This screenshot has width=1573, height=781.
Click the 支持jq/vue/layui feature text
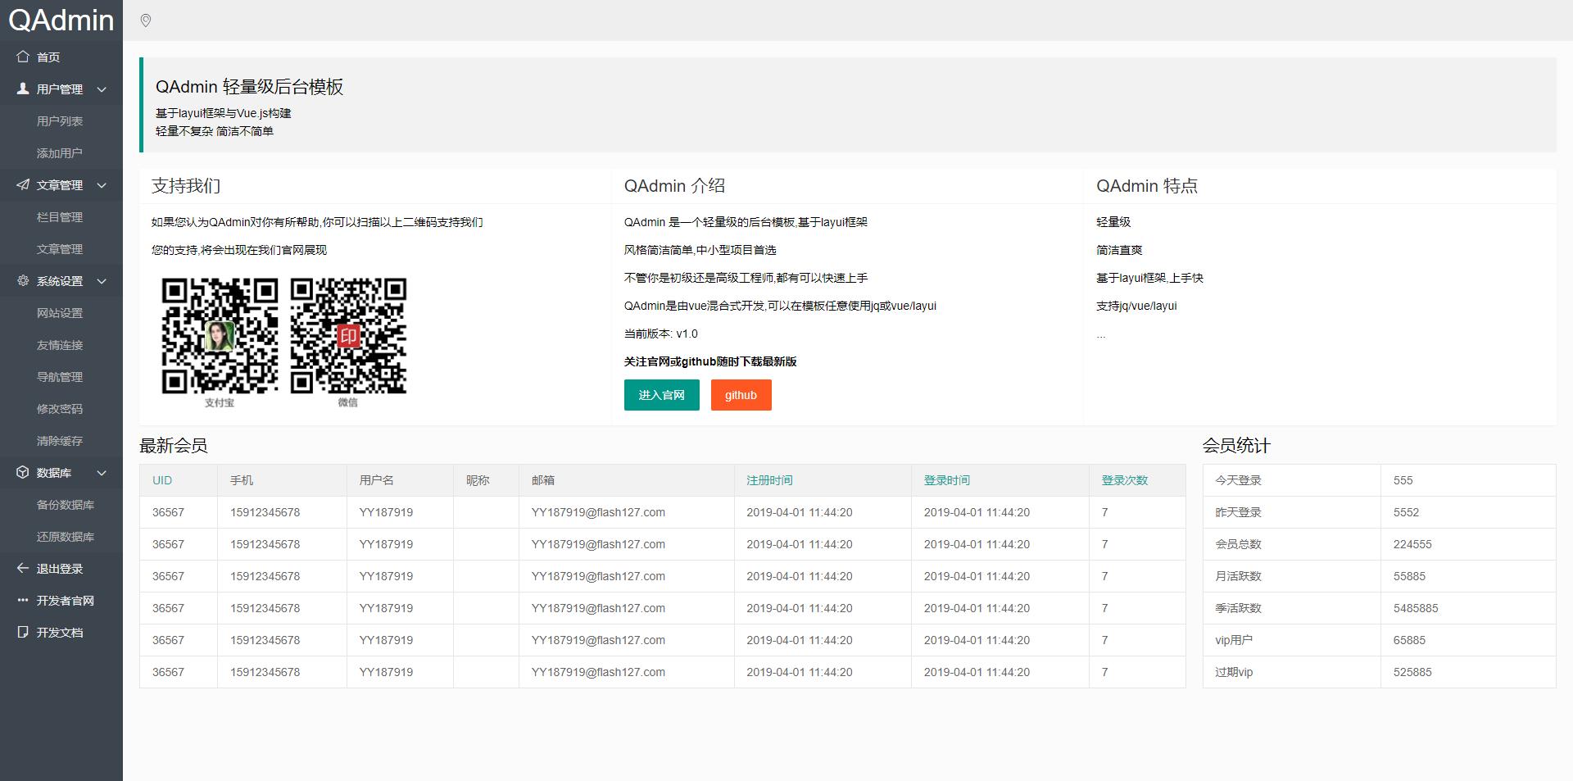[x=1136, y=306]
